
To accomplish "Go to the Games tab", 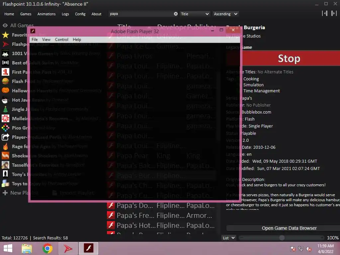I will tap(26, 14).
